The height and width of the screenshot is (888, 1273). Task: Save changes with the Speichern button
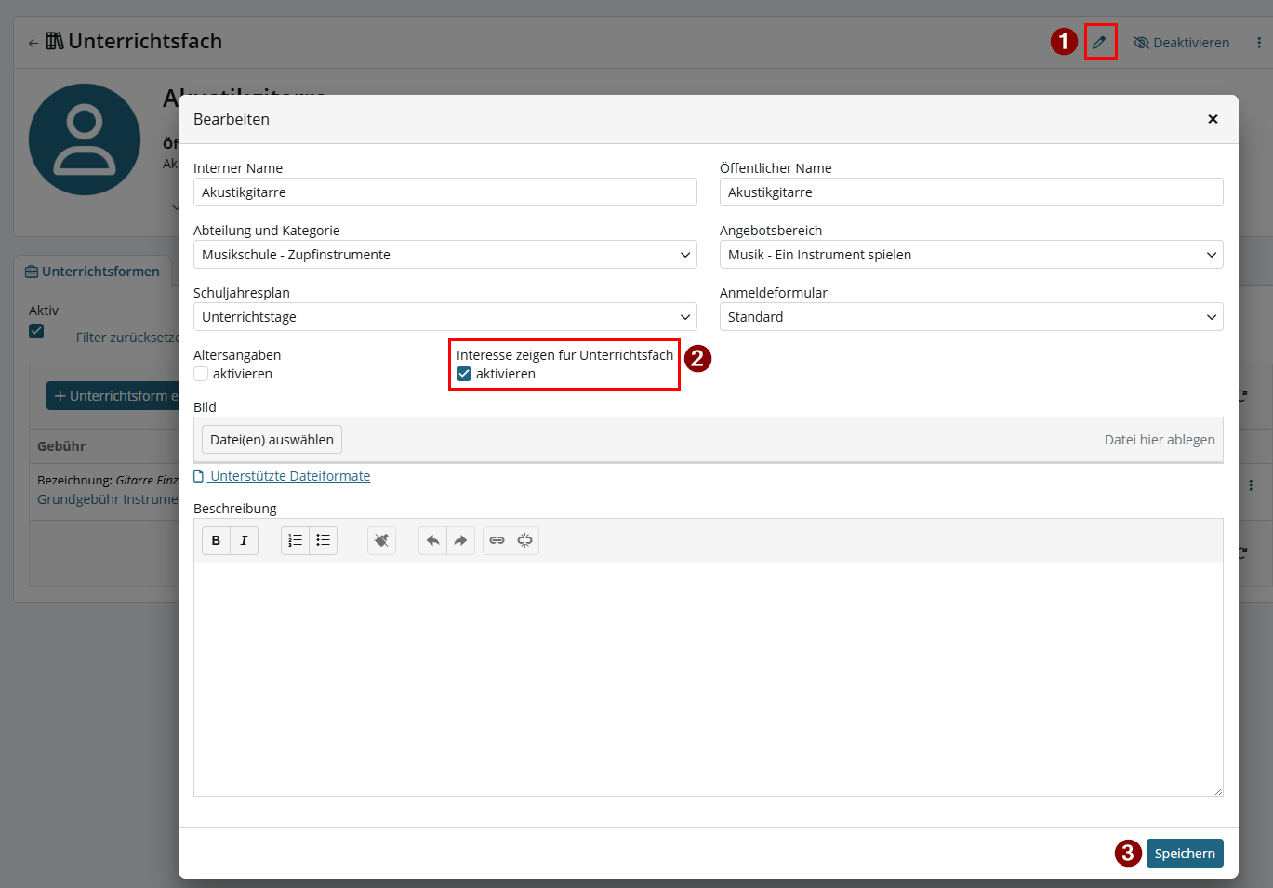click(x=1185, y=854)
